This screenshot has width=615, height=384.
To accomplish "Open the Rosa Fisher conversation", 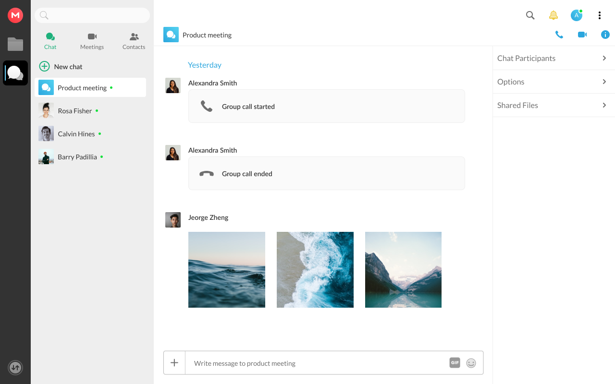I will coord(90,111).
